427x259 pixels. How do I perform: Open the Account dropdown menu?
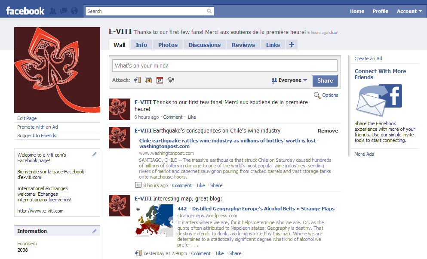[x=409, y=11]
